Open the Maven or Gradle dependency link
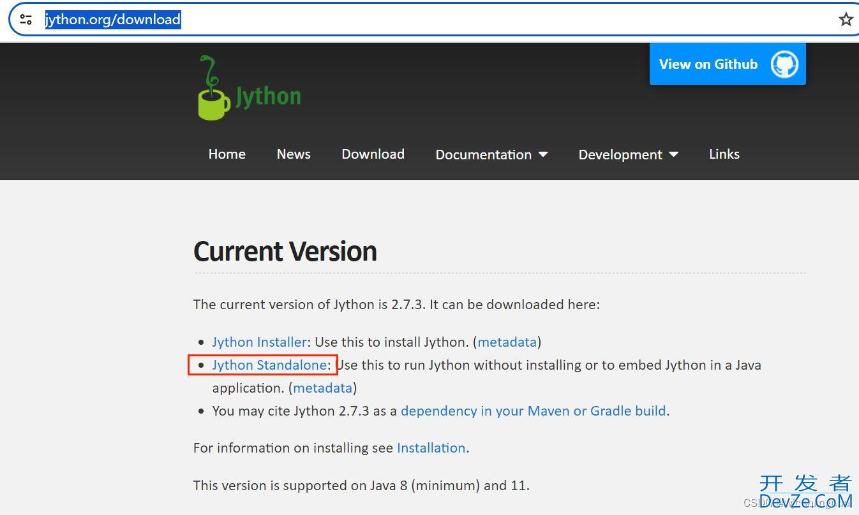This screenshot has height=515, width=859. tap(533, 411)
